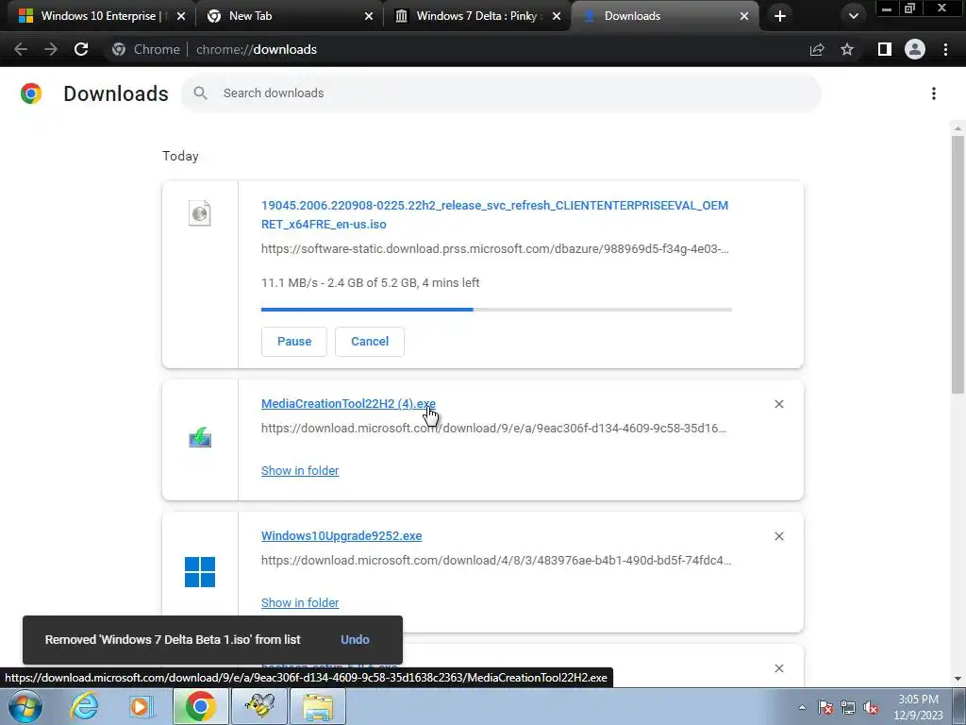Image resolution: width=966 pixels, height=725 pixels.
Task: Click the MediaCreationTool file icon
Action: [200, 437]
